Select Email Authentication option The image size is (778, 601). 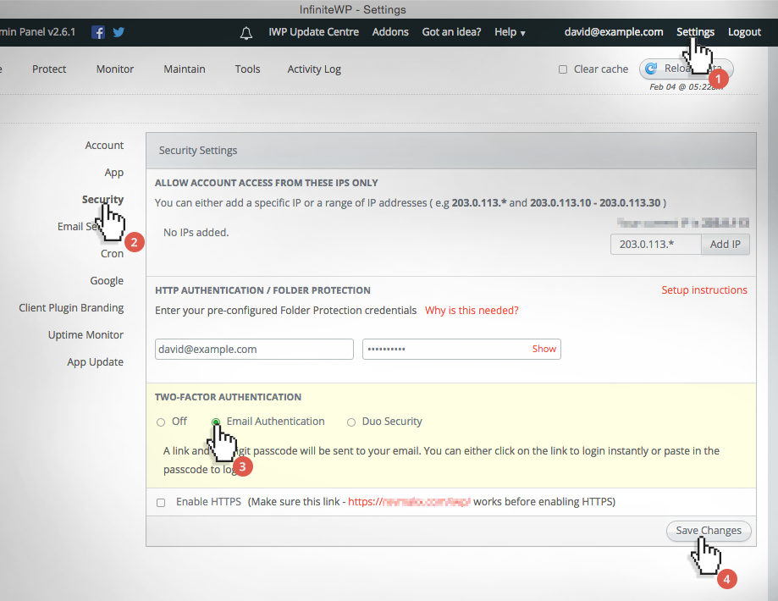pyautogui.click(x=216, y=422)
